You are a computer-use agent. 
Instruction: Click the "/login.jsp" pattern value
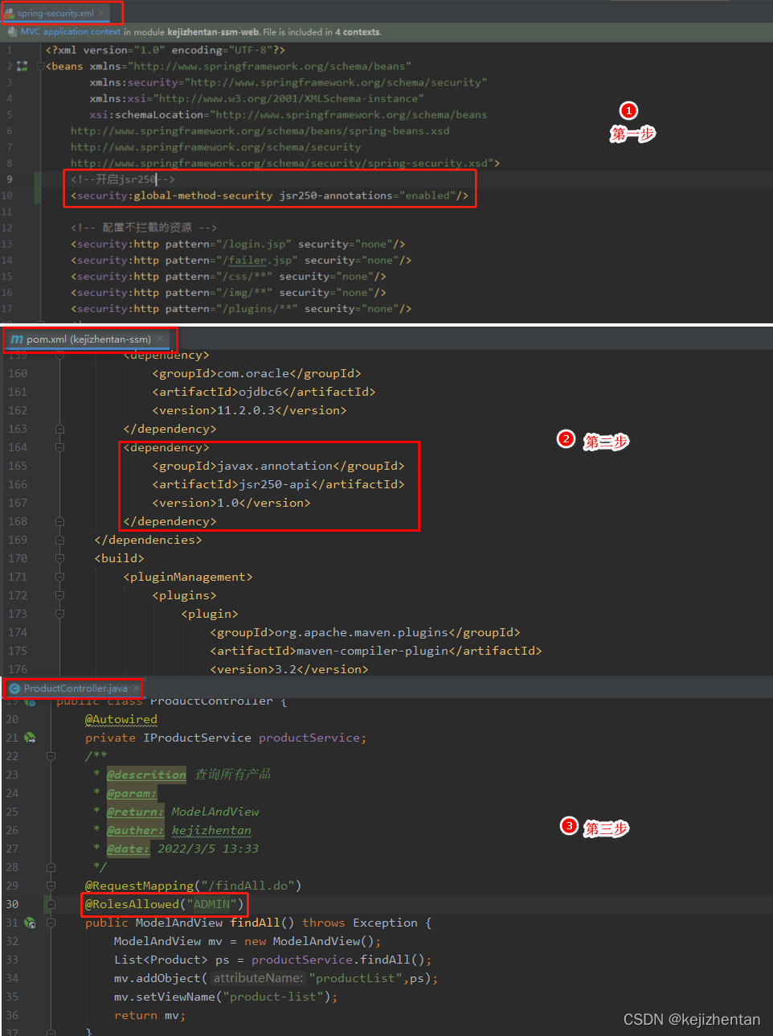(x=254, y=244)
